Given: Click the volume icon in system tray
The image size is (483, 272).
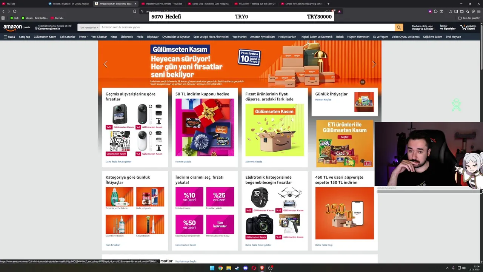Looking at the screenshot, I should [x=464, y=268].
